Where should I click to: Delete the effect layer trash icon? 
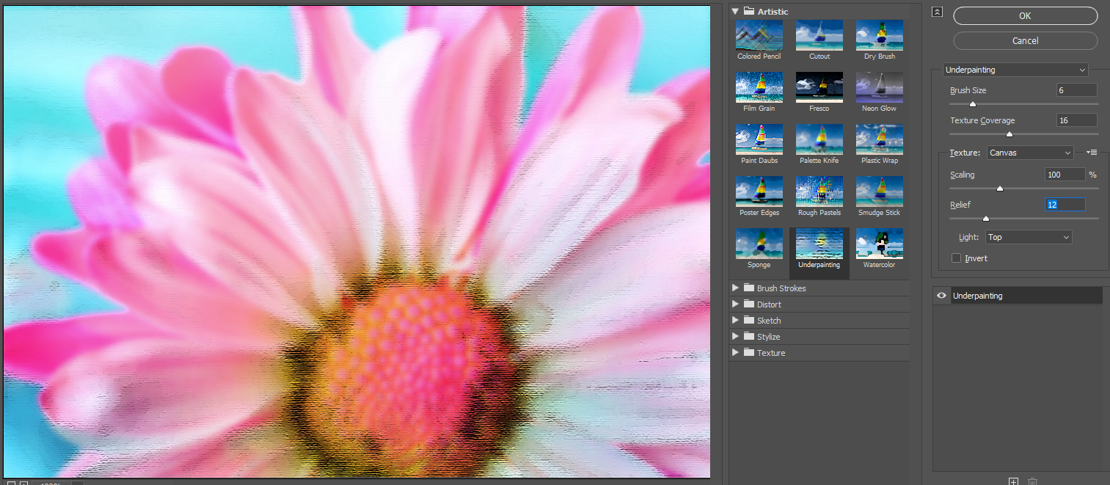coord(1033,481)
